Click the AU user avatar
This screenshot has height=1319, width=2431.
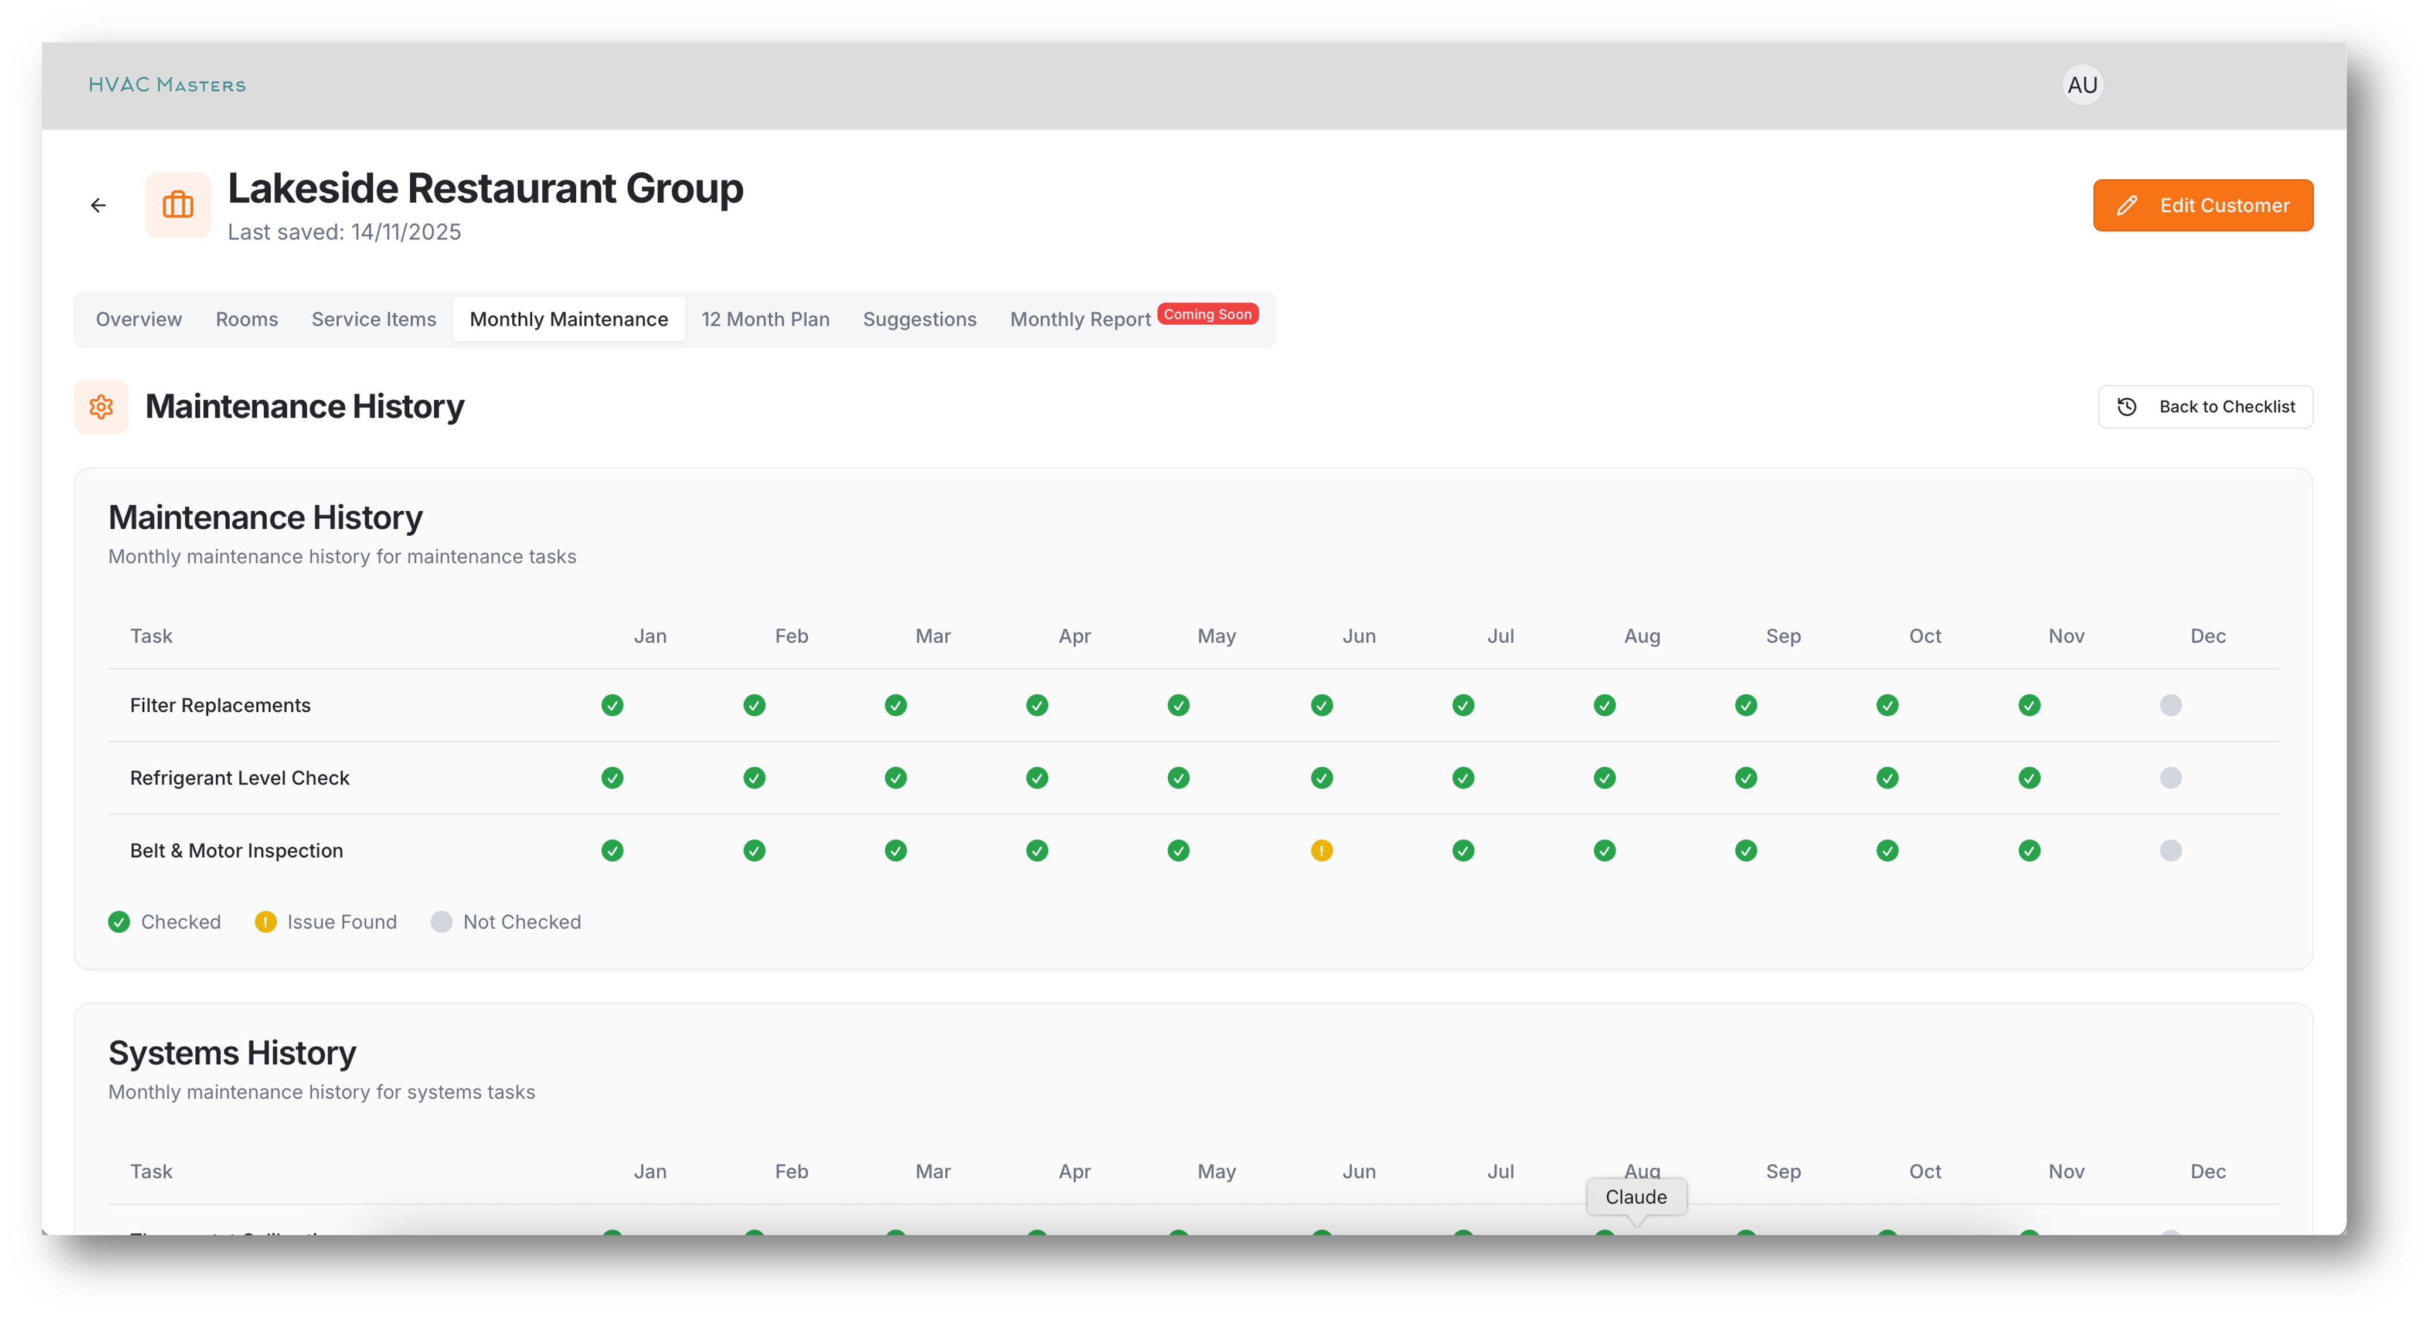pos(2082,85)
